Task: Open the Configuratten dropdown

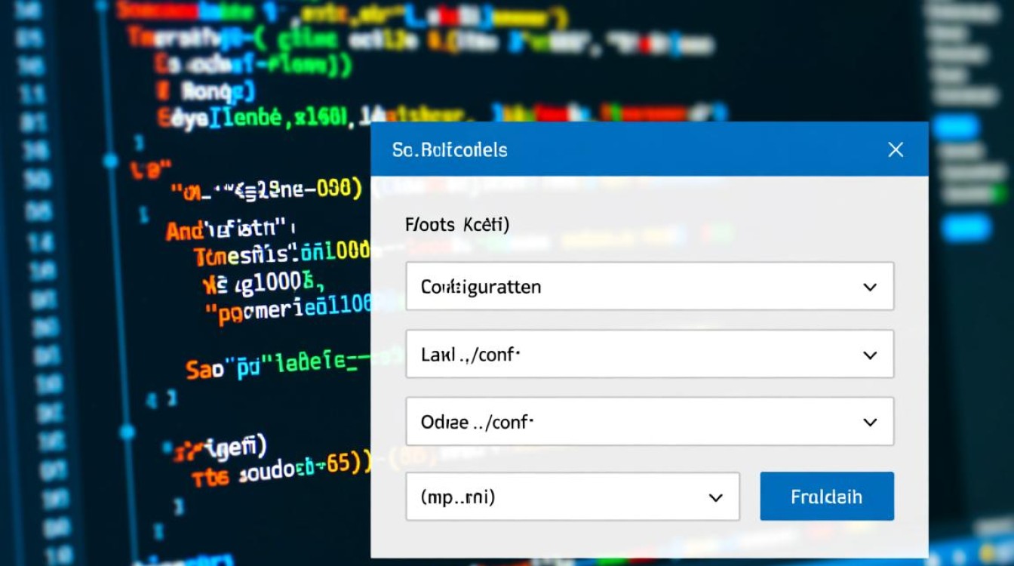Action: [634, 287]
